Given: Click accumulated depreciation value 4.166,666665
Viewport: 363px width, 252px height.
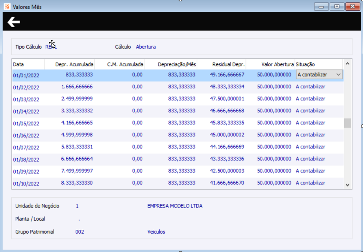Looking at the screenshot, I should coord(77,123).
